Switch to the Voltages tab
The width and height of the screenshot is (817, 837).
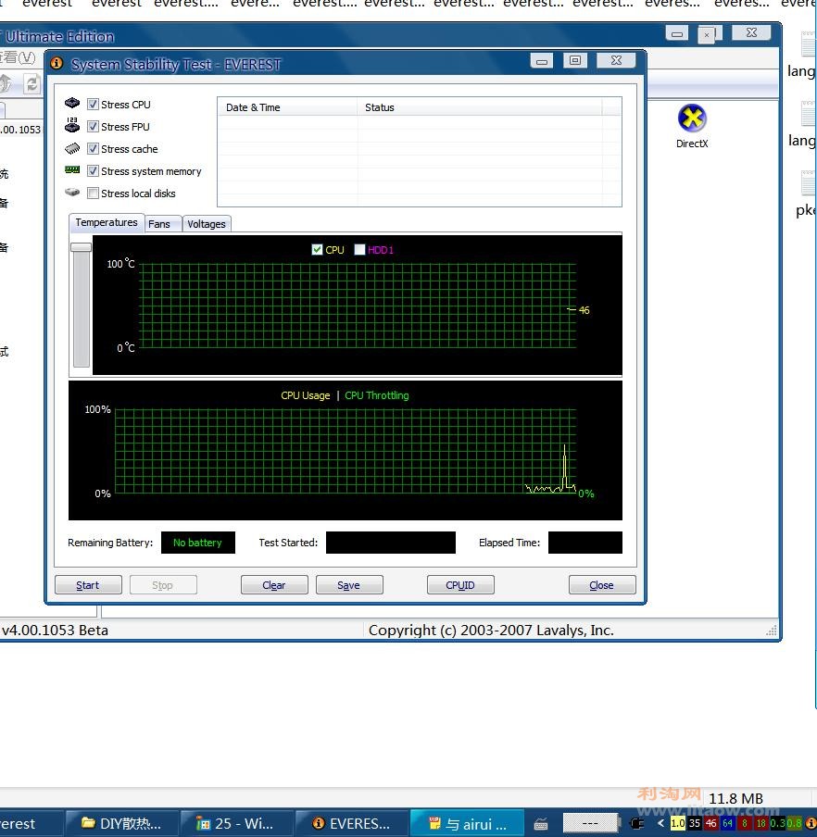[x=207, y=224]
